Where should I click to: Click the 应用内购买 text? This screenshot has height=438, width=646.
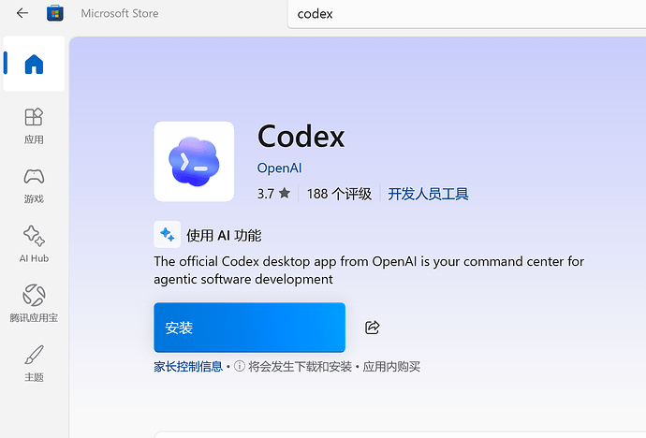pyautogui.click(x=391, y=366)
